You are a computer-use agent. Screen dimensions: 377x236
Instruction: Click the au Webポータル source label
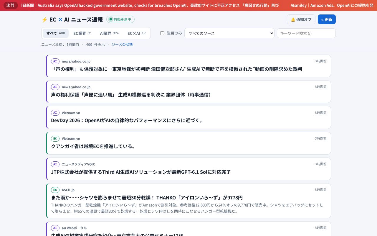74,228
